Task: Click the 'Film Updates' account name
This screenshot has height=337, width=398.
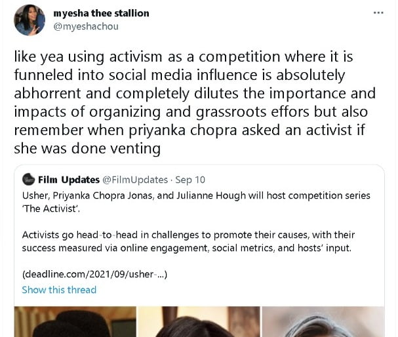Action: [69, 179]
